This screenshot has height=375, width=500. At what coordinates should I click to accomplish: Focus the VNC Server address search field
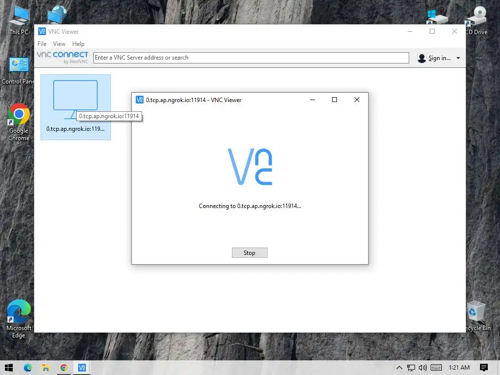coord(251,58)
